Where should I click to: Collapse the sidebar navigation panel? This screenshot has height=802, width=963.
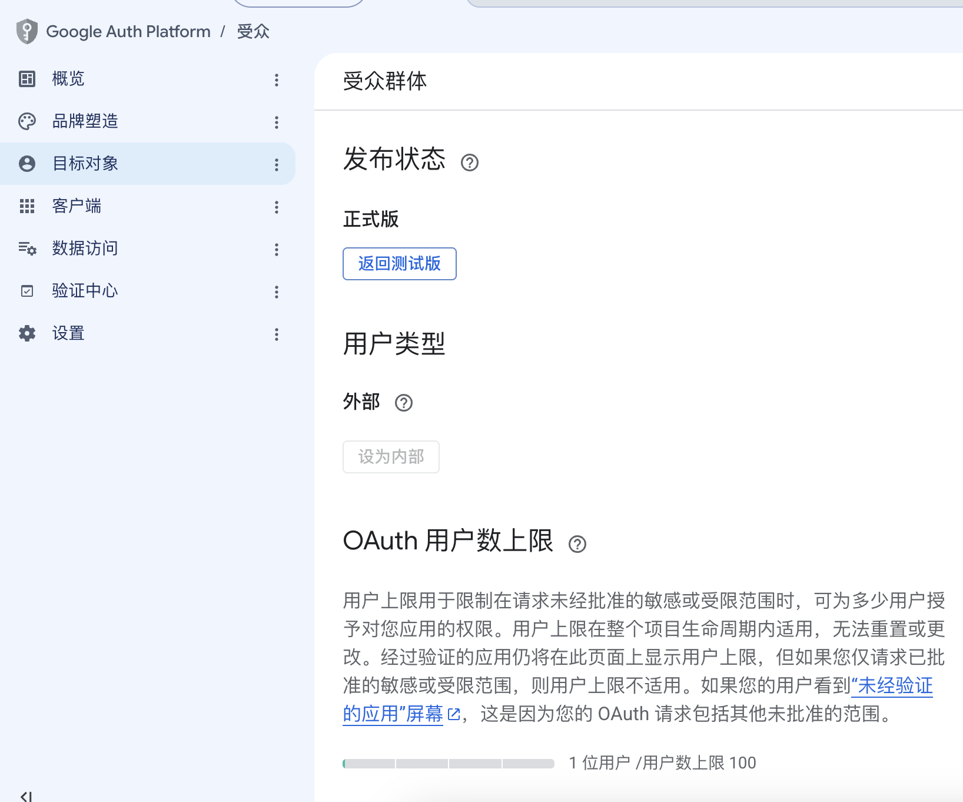tap(26, 796)
